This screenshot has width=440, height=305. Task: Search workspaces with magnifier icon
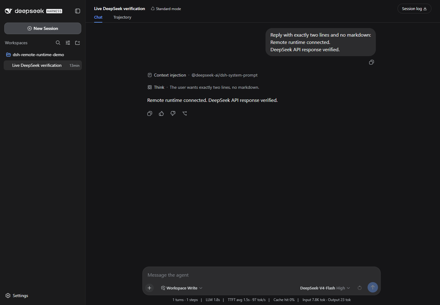click(58, 43)
